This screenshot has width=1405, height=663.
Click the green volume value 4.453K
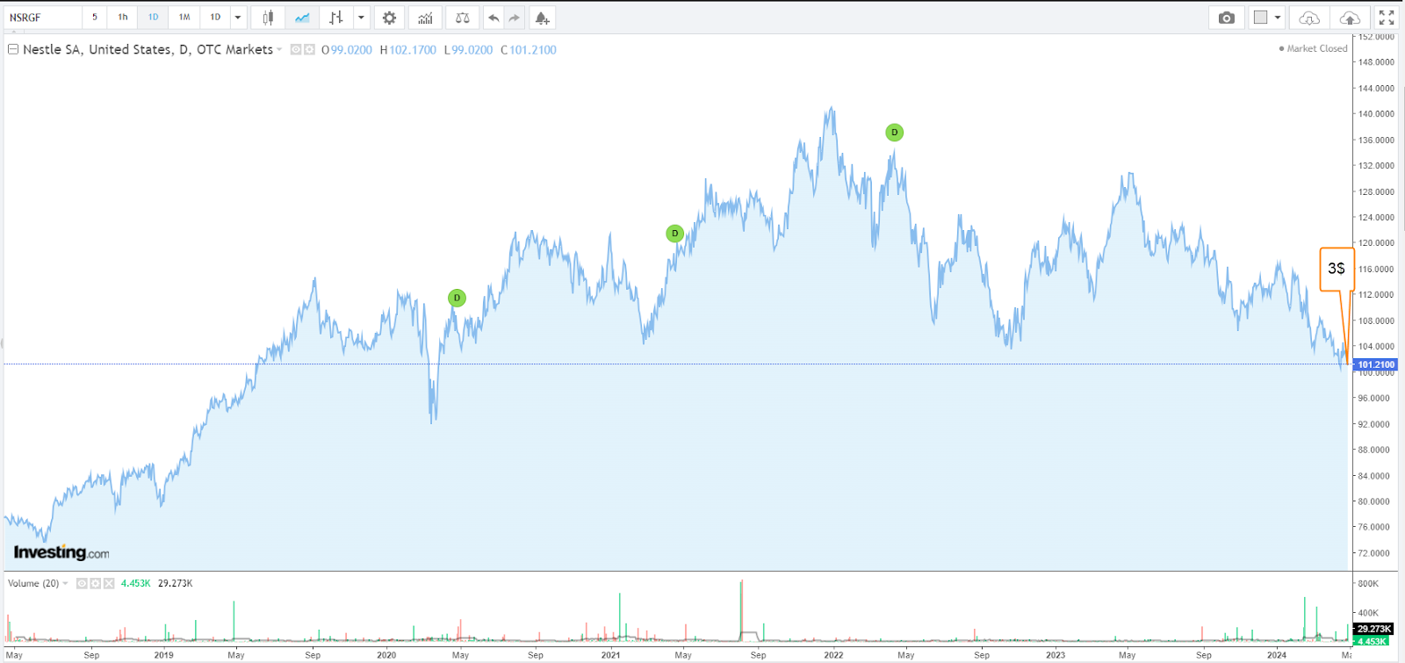pos(136,583)
